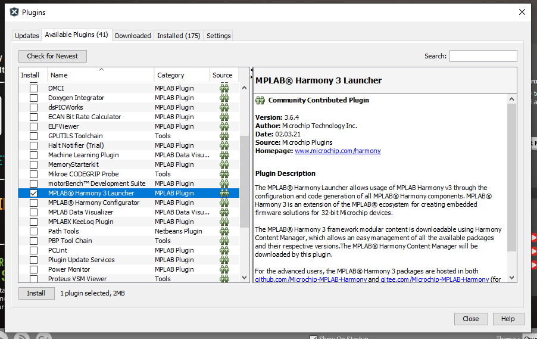
Task: Tick the MPLAB Harmony Configurator checkbox
Action: pyautogui.click(x=33, y=203)
